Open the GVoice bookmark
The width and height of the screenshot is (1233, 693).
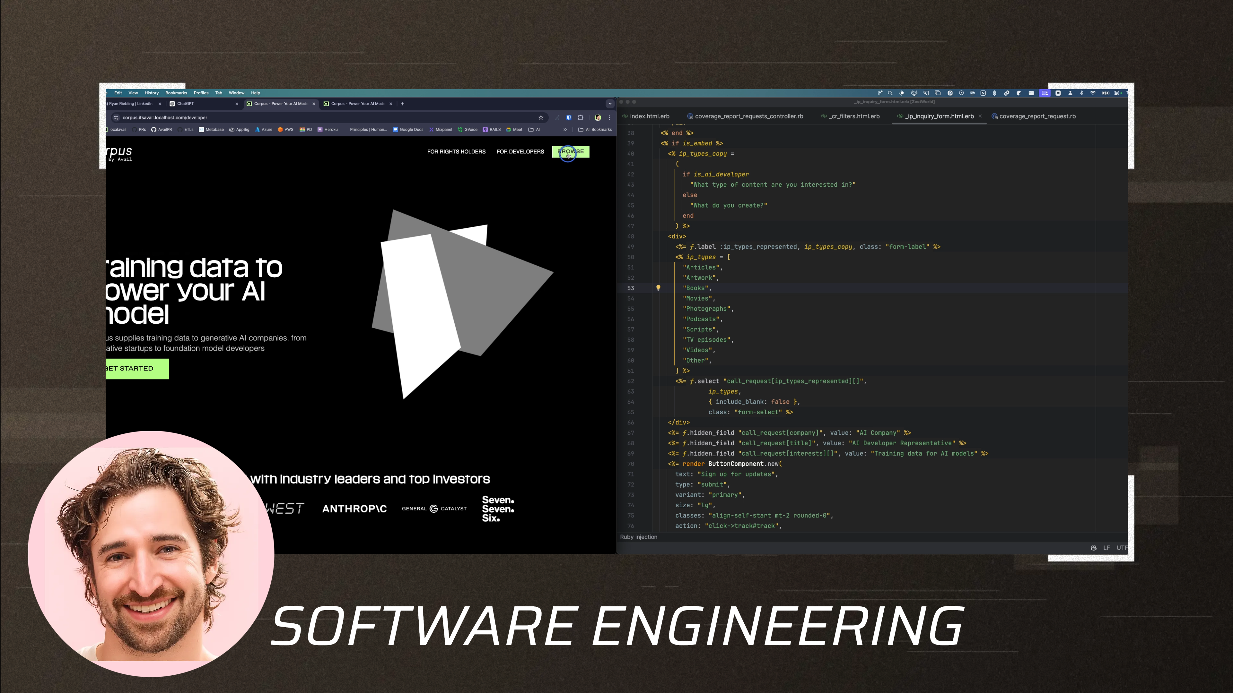468,130
